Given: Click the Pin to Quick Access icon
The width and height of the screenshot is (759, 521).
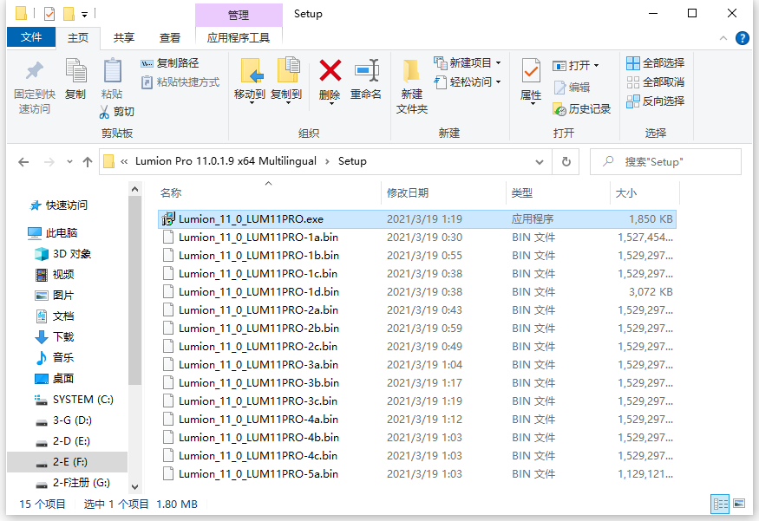Looking at the screenshot, I should click(35, 70).
